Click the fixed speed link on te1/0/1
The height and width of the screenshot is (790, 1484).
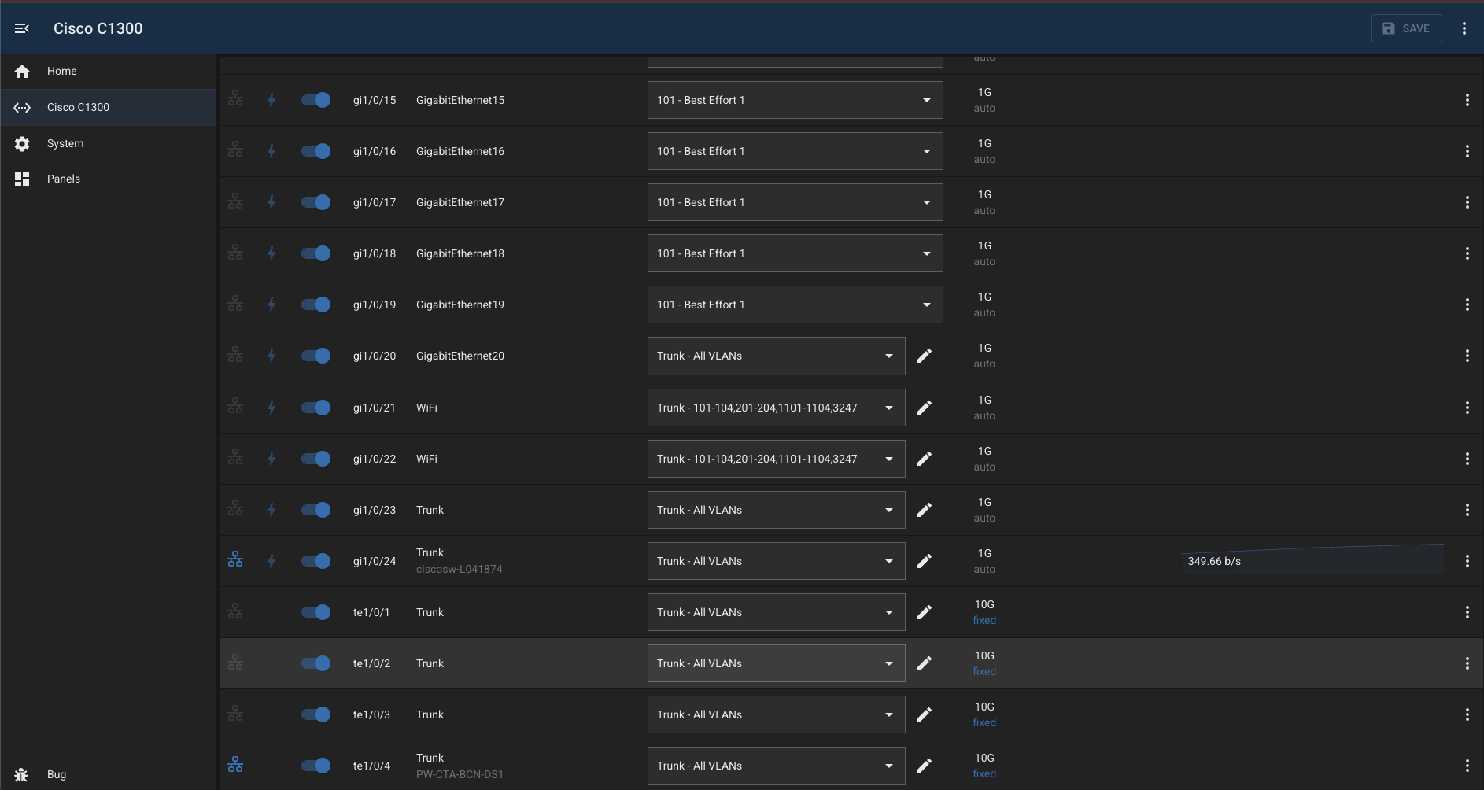pos(984,620)
